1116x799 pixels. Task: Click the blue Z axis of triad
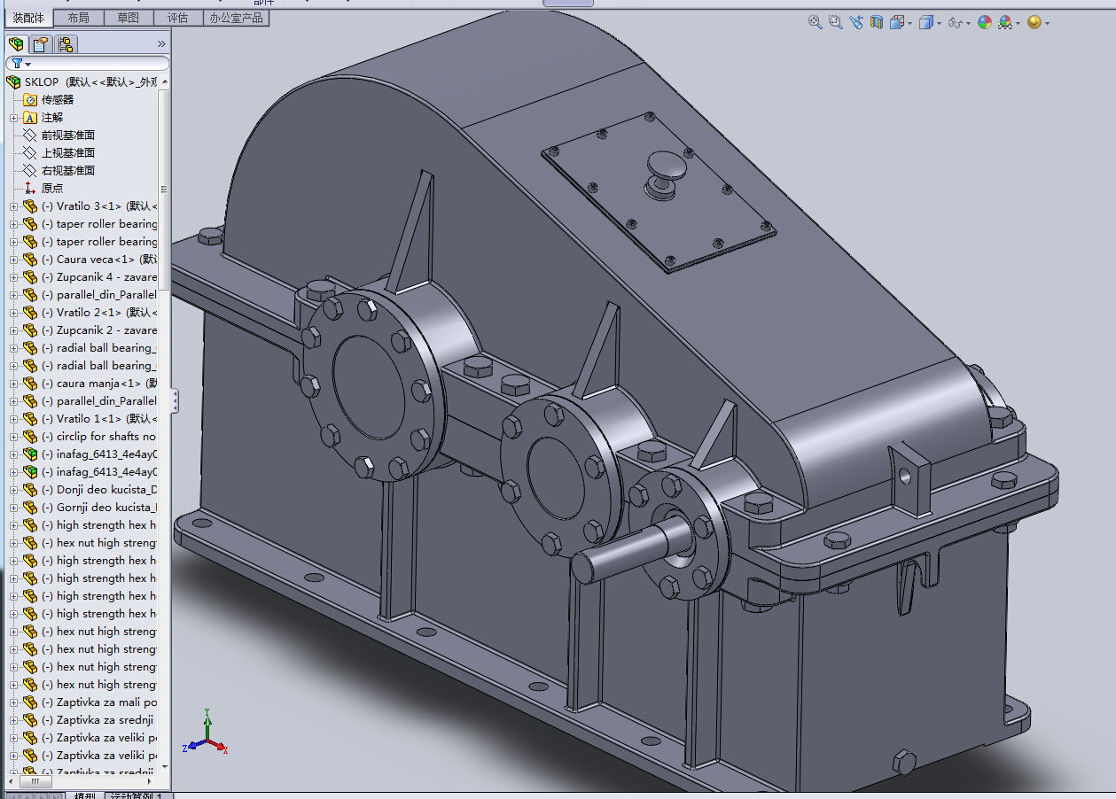(193, 746)
